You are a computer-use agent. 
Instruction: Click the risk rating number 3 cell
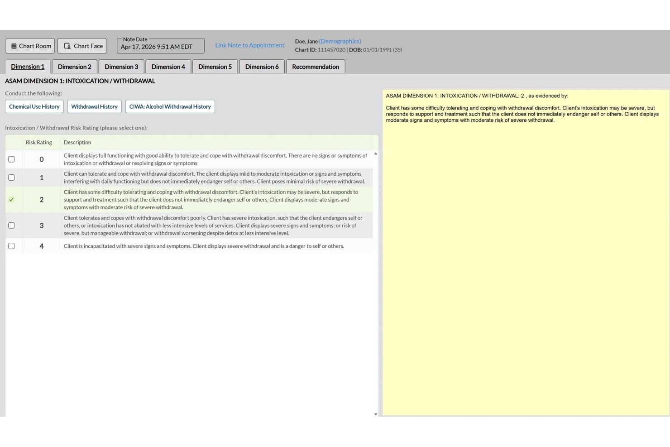click(42, 226)
